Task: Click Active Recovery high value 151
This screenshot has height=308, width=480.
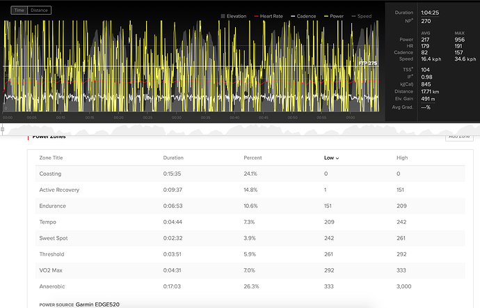Action: 400,190
